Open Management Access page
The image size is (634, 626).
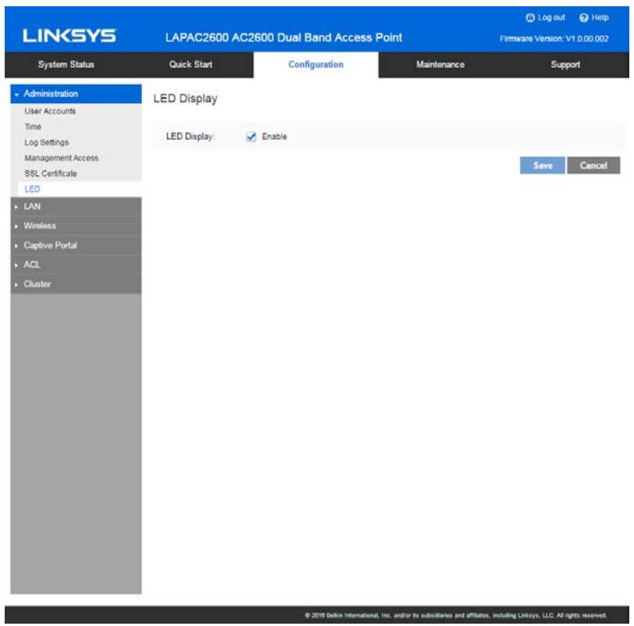62,158
